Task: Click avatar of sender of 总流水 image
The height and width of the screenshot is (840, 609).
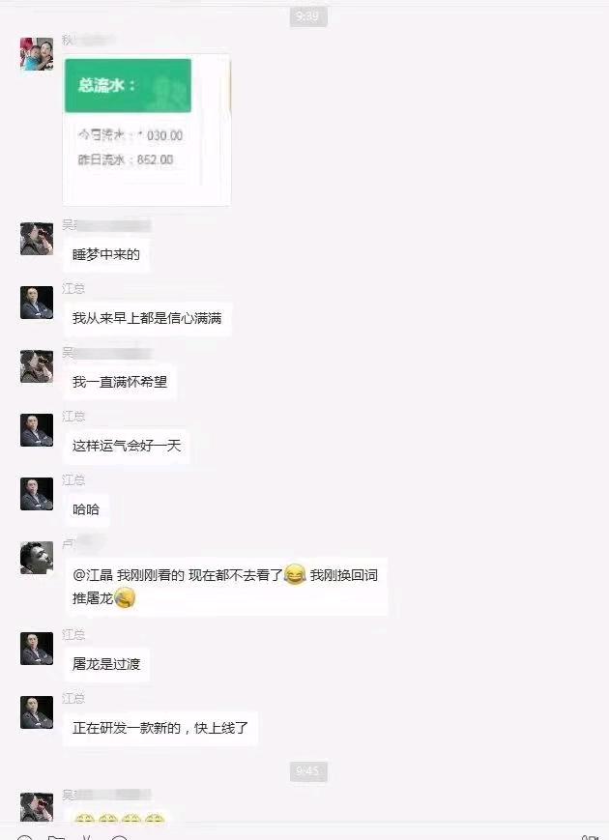Action: pyautogui.click(x=37, y=53)
